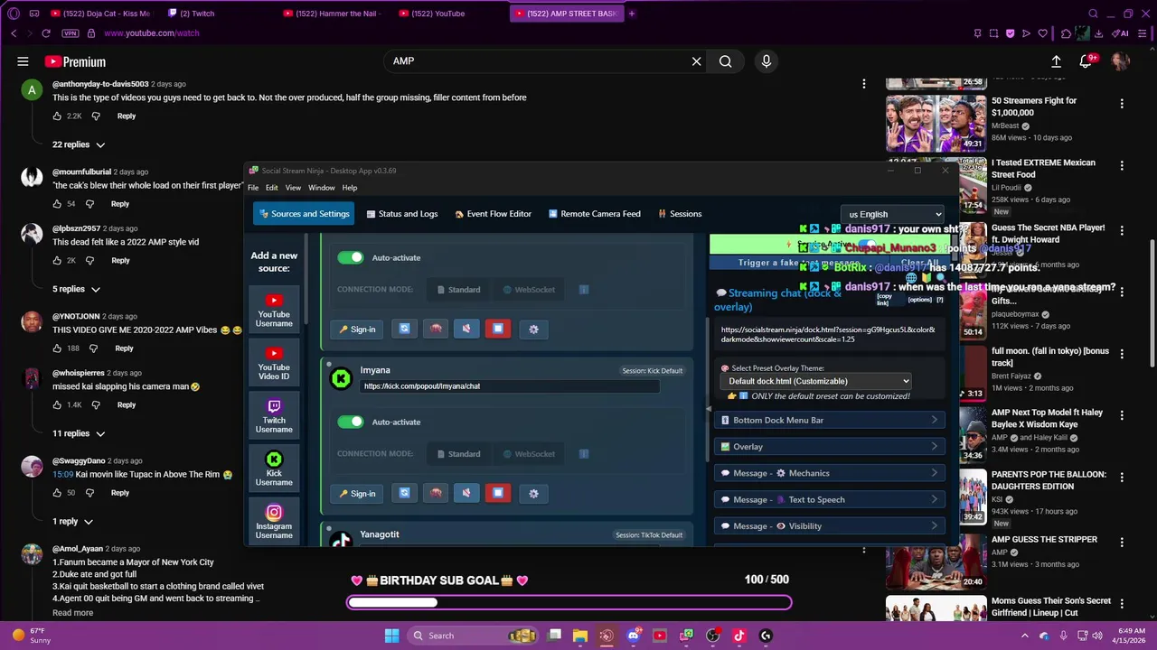This screenshot has height=650, width=1157.
Task: Switch to the Event Flow Editor tab
Action: (x=493, y=214)
